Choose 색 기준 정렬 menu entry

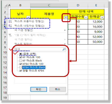coord(38,30)
